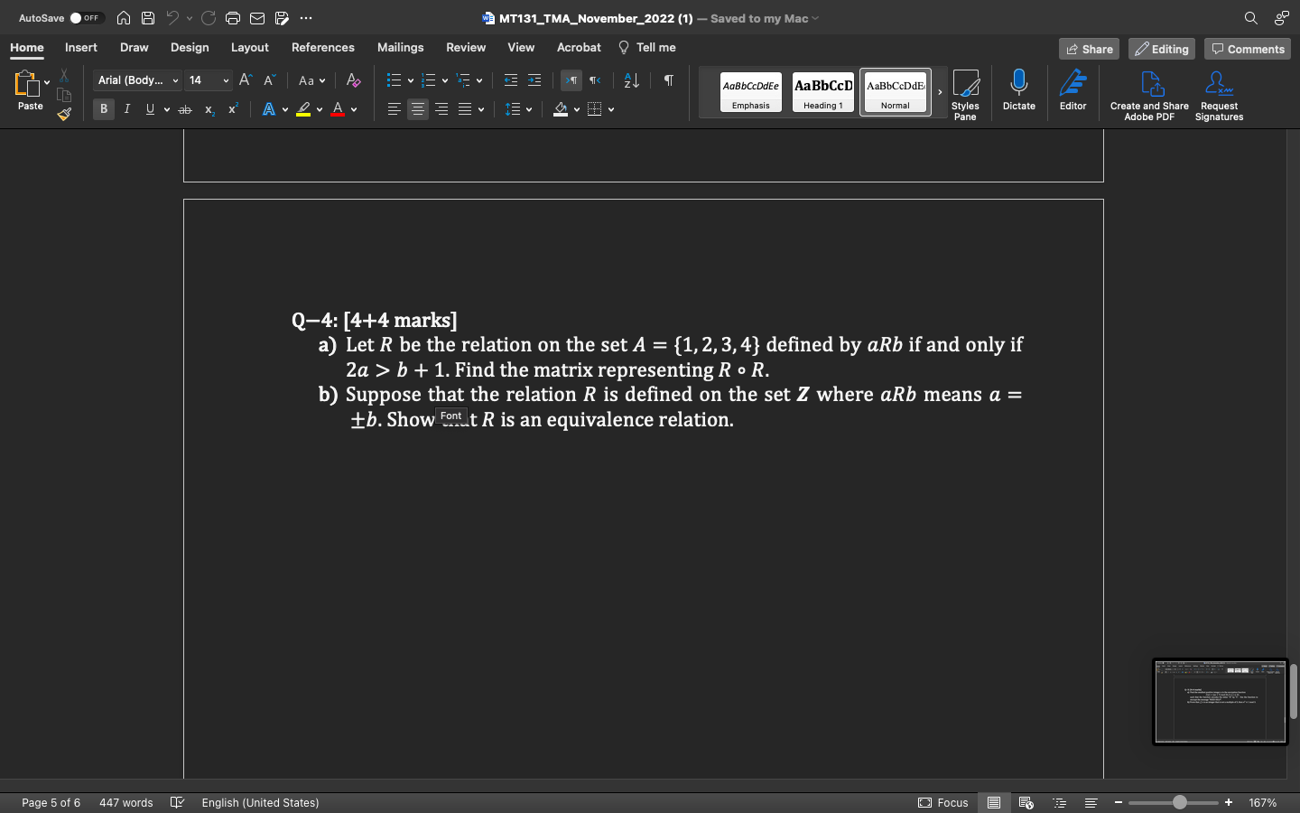
Task: Toggle Bold formatting
Action: 104,109
